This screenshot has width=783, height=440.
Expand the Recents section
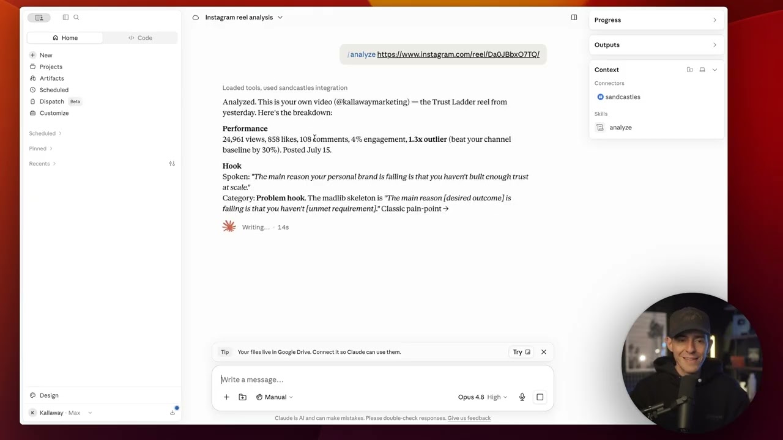42,164
